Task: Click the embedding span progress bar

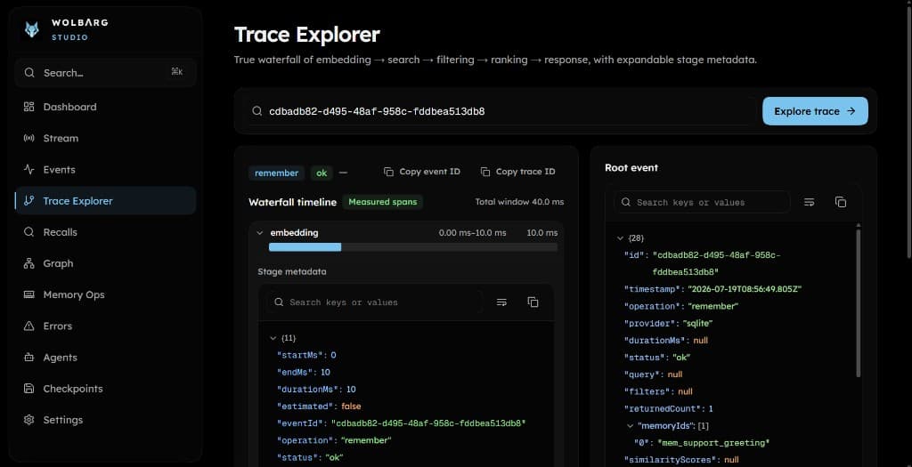Action: click(413, 247)
